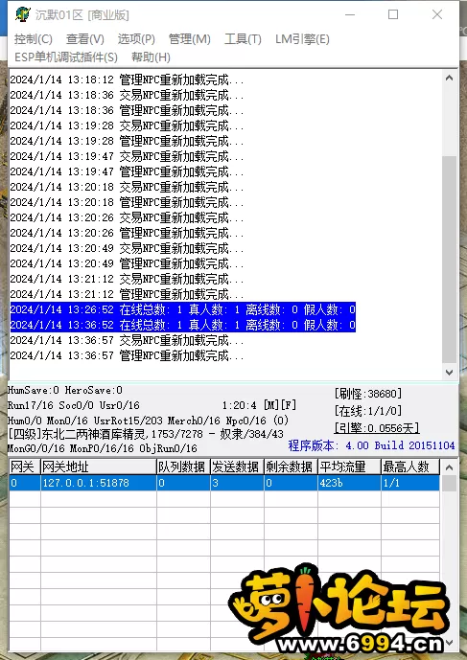The width and height of the screenshot is (467, 660).
Task: Click the Hum0/0 Mon0/16 UsrRot15/203 status line
Action: [148, 421]
